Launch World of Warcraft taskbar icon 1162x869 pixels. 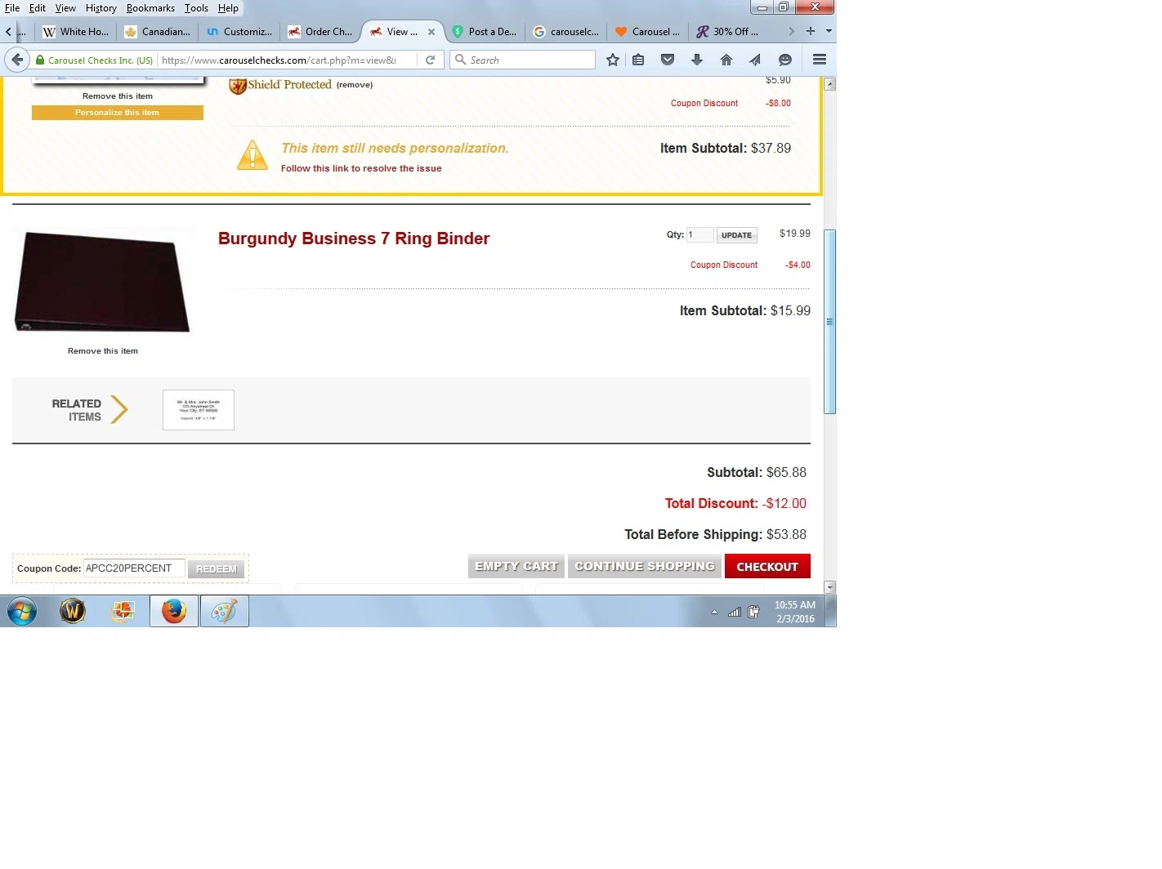pyautogui.click(x=73, y=611)
